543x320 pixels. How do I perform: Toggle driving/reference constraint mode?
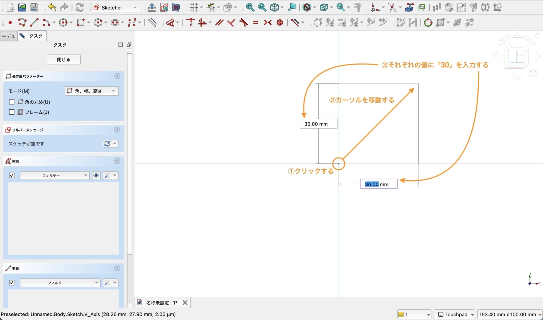point(295,23)
